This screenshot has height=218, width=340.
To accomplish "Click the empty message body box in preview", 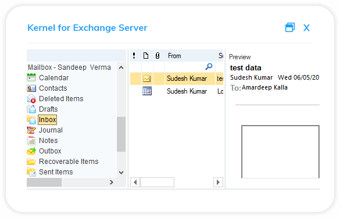I will click(280, 152).
